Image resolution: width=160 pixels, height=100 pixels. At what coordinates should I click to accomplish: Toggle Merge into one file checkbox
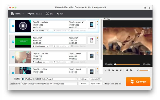tap(103, 84)
